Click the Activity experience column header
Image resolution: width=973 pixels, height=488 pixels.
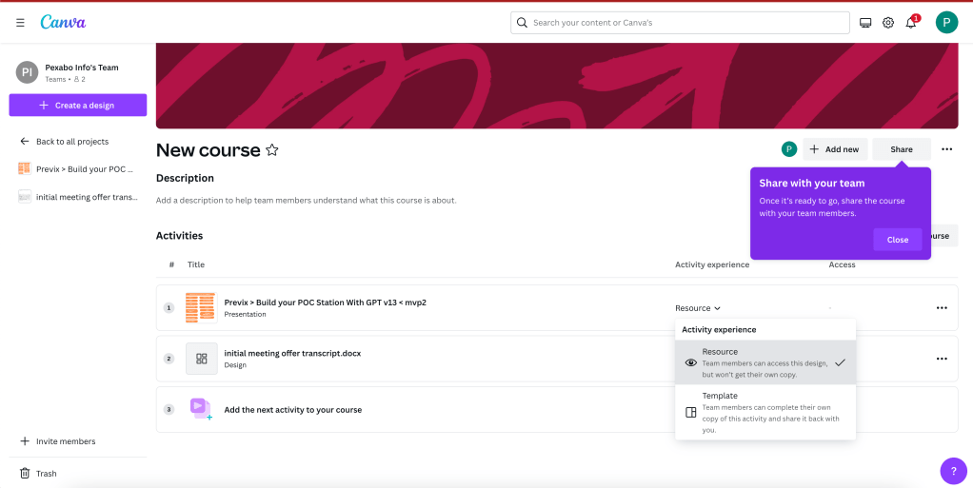point(712,264)
